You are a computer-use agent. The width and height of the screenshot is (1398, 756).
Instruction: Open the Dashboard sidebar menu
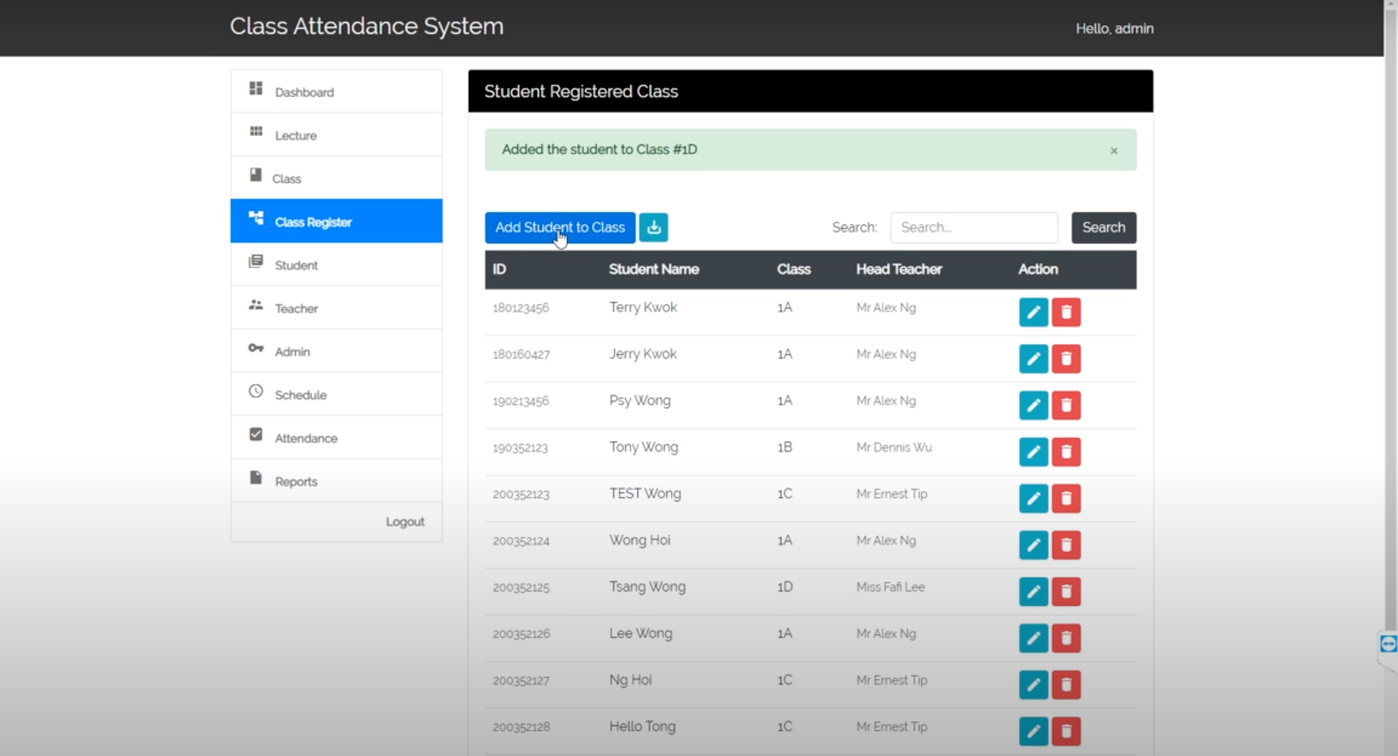coord(304,92)
